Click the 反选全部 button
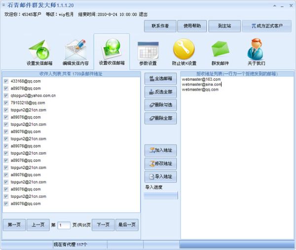The image size is (296, 250). coord(160,92)
